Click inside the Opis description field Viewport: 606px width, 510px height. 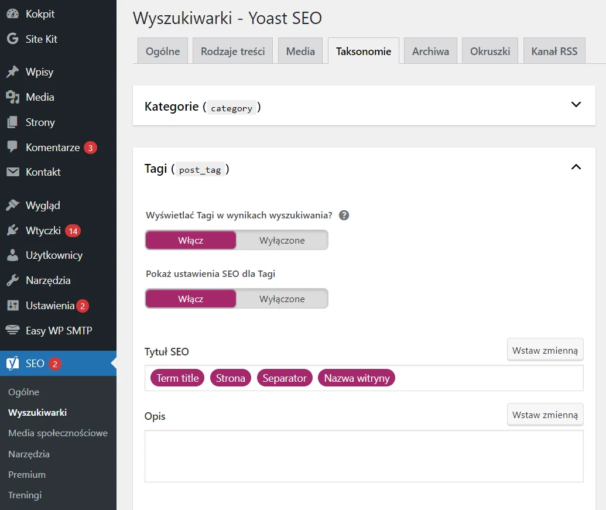363,457
